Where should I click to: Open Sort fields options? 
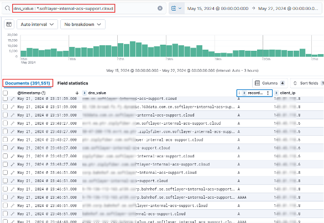tap(307, 83)
